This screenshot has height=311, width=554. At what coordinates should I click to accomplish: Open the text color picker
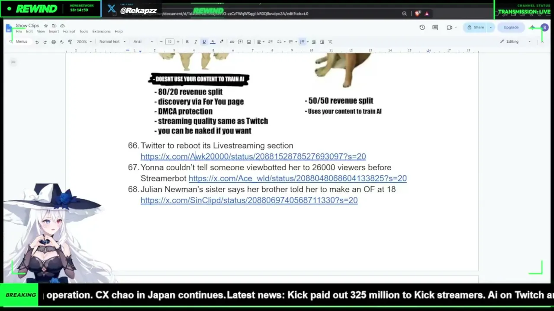(x=213, y=42)
